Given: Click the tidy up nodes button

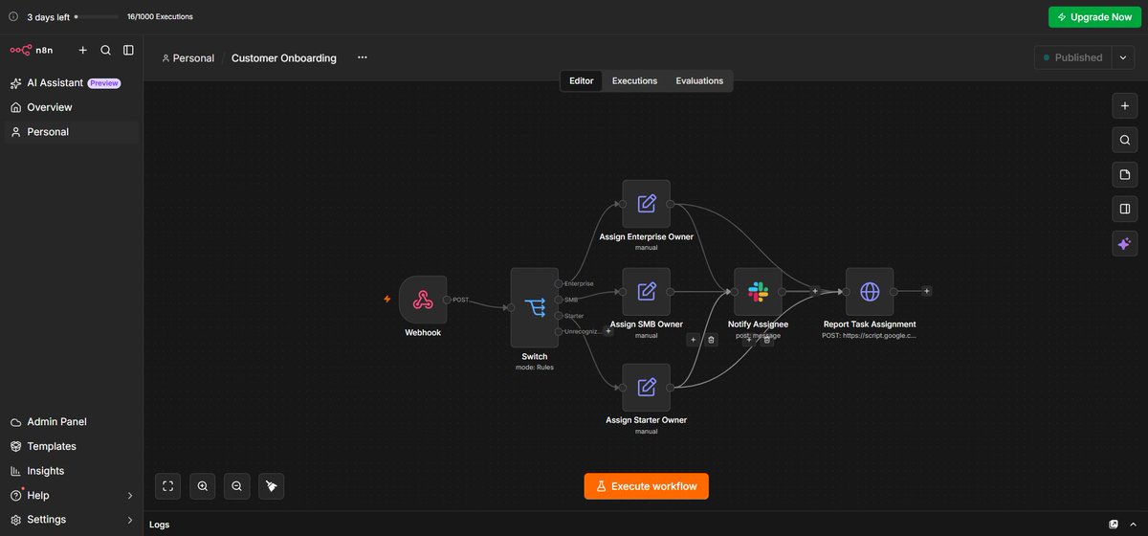Looking at the screenshot, I should coord(271,486).
